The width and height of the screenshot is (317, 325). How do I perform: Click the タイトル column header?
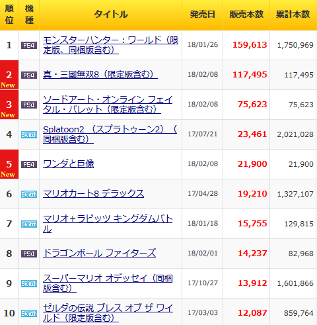click(110, 15)
